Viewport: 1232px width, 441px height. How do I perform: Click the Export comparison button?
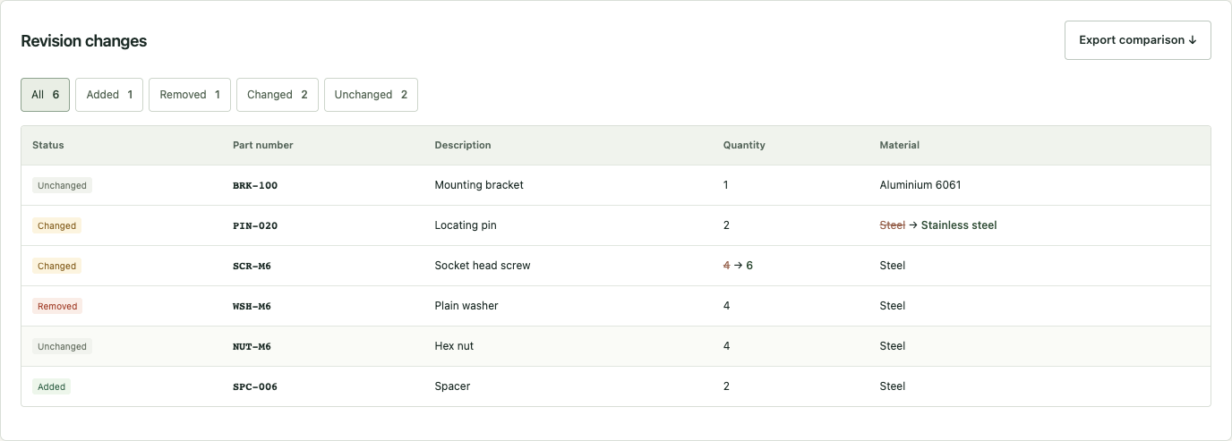(1137, 40)
